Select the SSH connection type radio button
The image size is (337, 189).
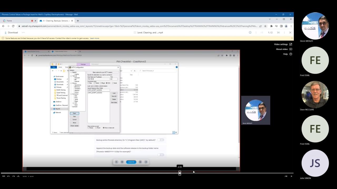click(107, 83)
